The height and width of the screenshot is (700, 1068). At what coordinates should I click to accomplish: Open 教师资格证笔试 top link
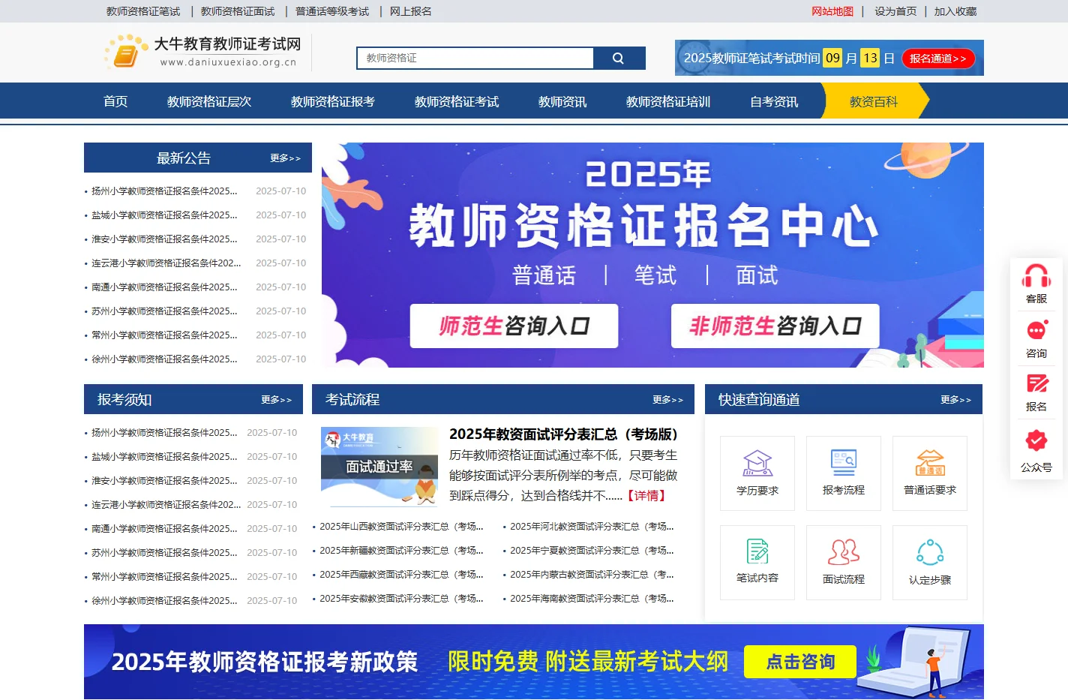click(x=143, y=11)
